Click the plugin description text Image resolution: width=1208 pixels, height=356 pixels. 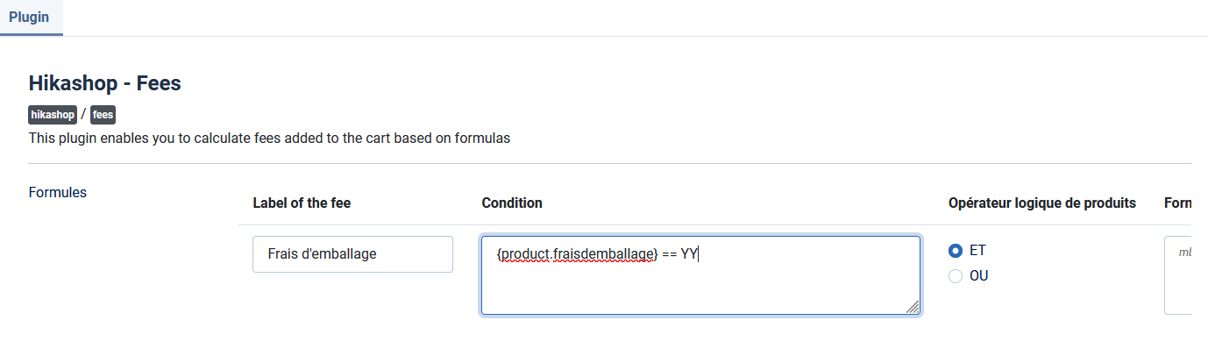(x=269, y=138)
